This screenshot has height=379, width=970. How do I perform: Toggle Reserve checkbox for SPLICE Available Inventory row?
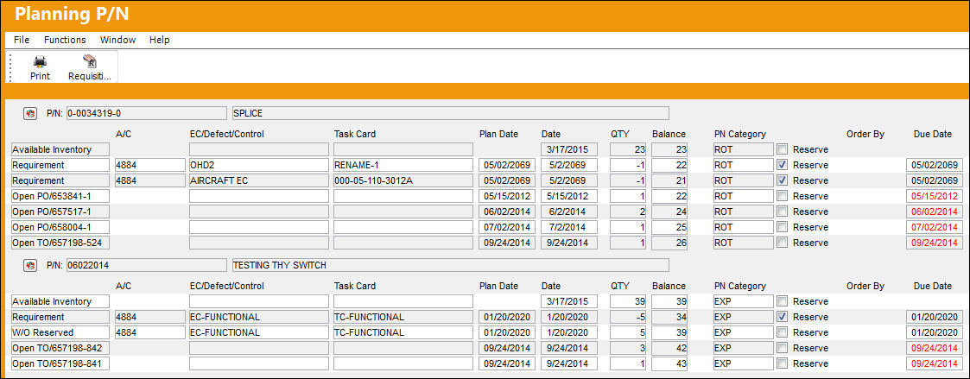[x=783, y=149]
